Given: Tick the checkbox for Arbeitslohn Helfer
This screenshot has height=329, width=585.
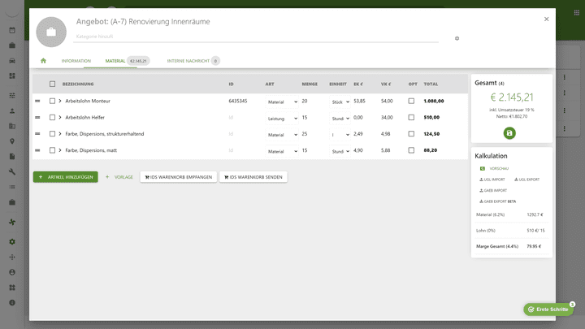Looking at the screenshot, I should (x=53, y=118).
